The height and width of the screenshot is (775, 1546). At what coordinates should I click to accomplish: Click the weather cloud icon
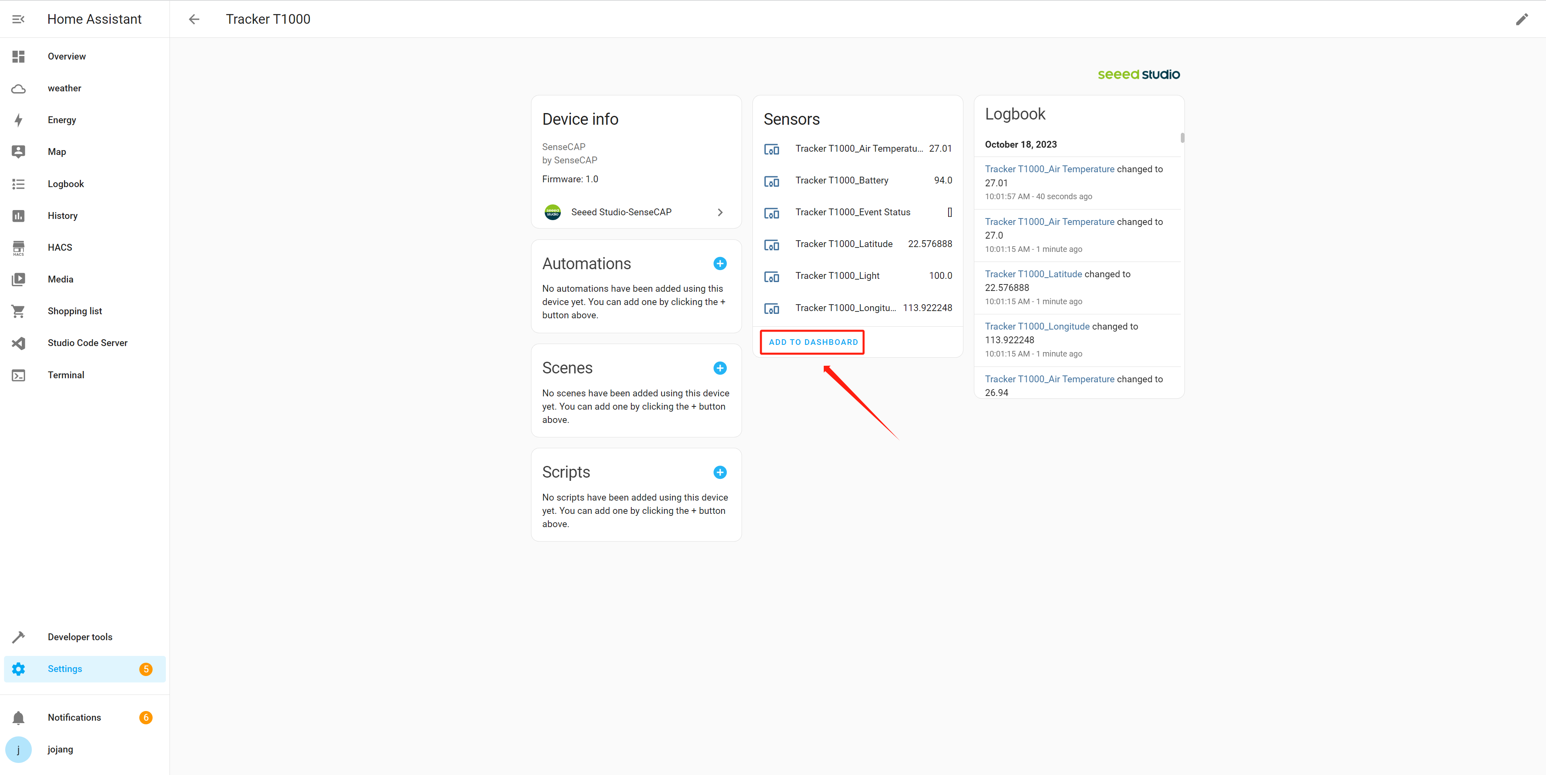coord(19,89)
